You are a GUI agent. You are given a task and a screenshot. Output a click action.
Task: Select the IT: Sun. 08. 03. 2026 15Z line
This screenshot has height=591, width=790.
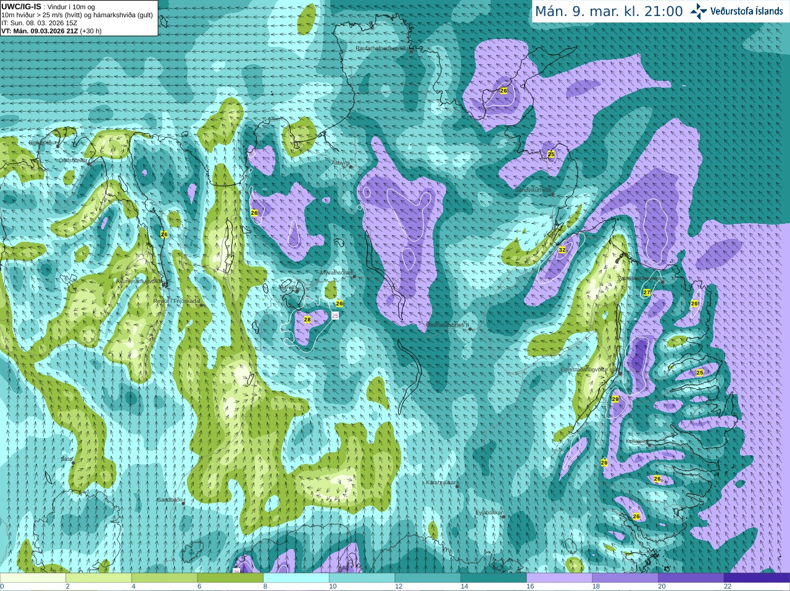tap(39, 23)
